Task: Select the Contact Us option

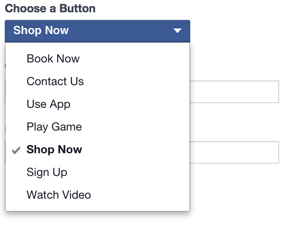Action: [x=97, y=81]
